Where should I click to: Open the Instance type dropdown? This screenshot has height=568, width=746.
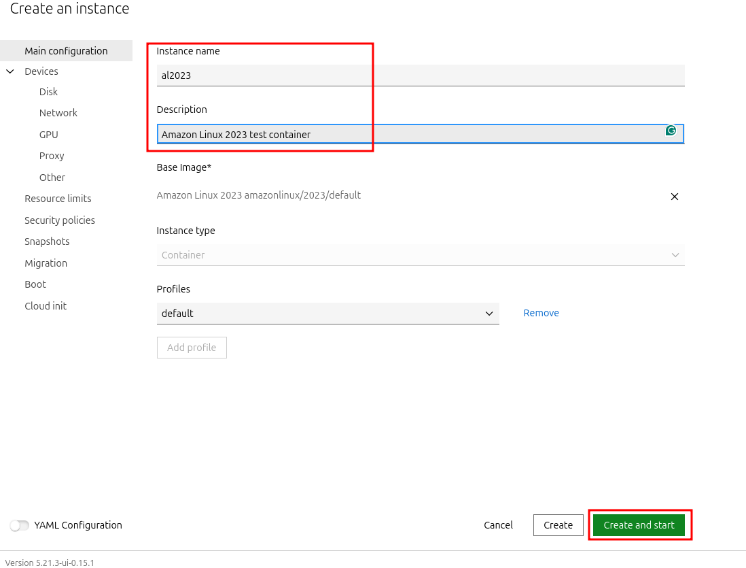pyautogui.click(x=421, y=255)
